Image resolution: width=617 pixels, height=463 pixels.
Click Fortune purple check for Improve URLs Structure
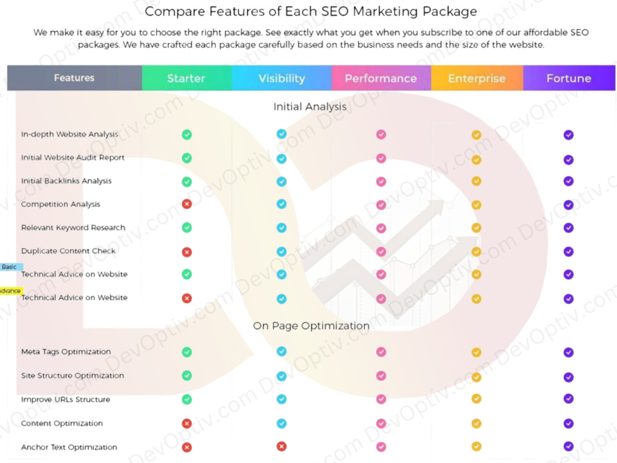[568, 398]
